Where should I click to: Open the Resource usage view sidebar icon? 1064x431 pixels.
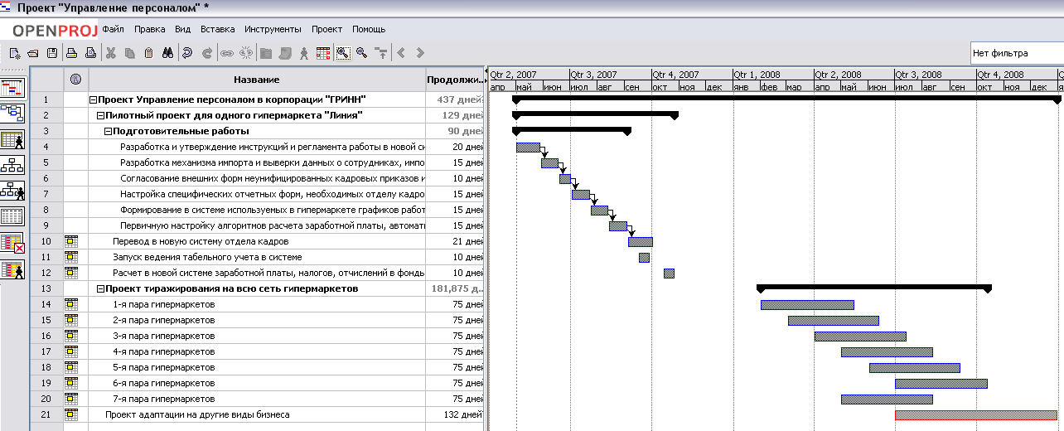click(13, 269)
